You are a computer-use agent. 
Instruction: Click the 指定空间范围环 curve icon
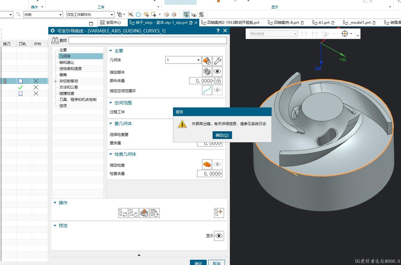[207, 90]
